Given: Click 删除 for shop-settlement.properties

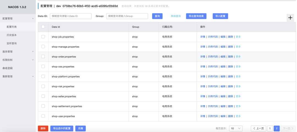Looking at the screenshot, I should click(230, 106).
